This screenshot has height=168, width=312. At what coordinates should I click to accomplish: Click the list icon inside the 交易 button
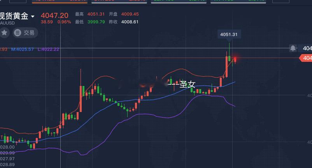coord(18,33)
